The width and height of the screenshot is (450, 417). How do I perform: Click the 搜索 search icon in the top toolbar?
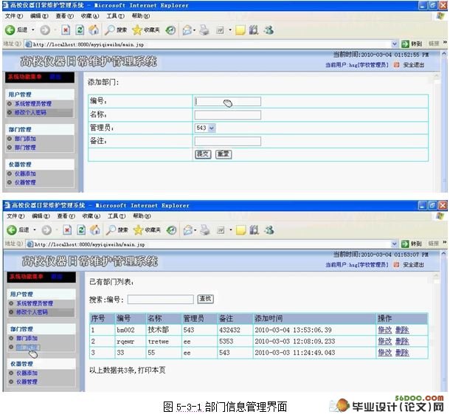(111, 30)
